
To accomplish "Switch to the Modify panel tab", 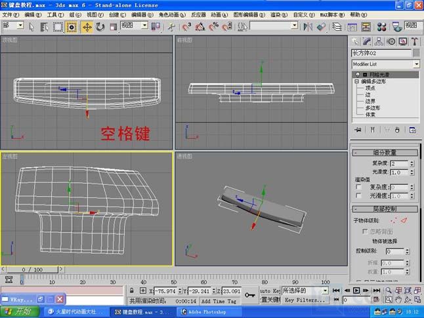I will 367,41.
